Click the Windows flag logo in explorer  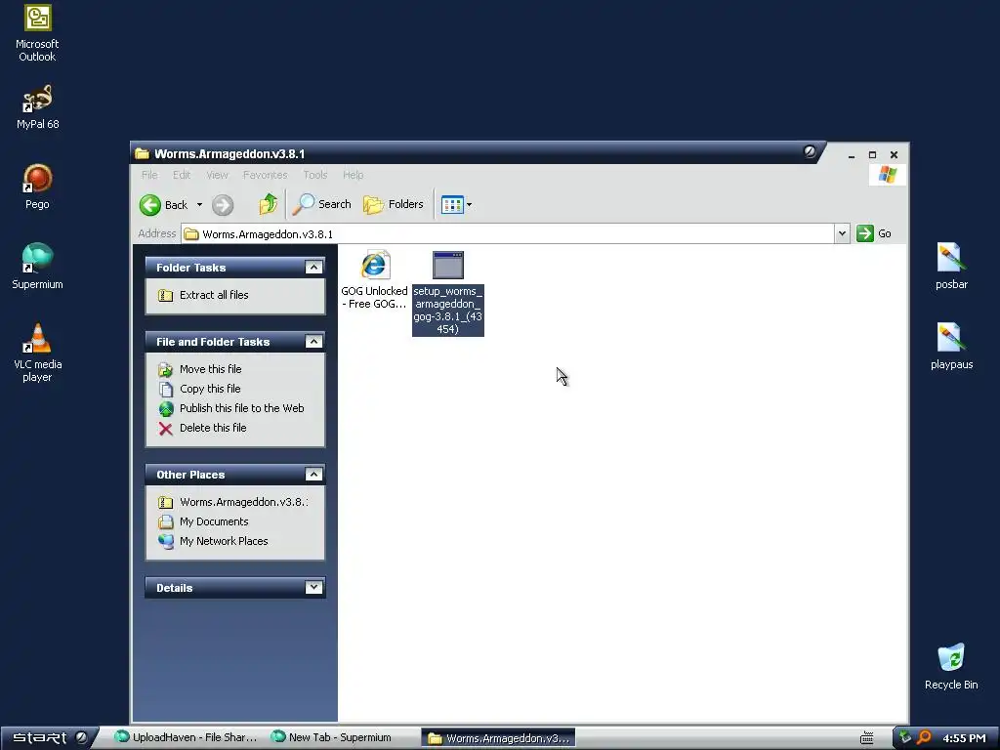click(887, 175)
